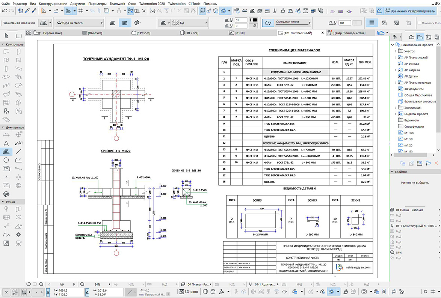Open the layout book icon in navigator
The image size is (441, 298).
pos(428,37)
